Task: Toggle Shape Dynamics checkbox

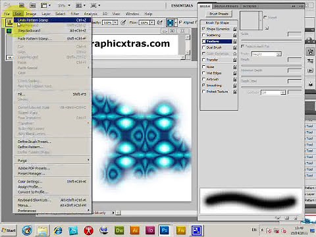Action: [203, 29]
